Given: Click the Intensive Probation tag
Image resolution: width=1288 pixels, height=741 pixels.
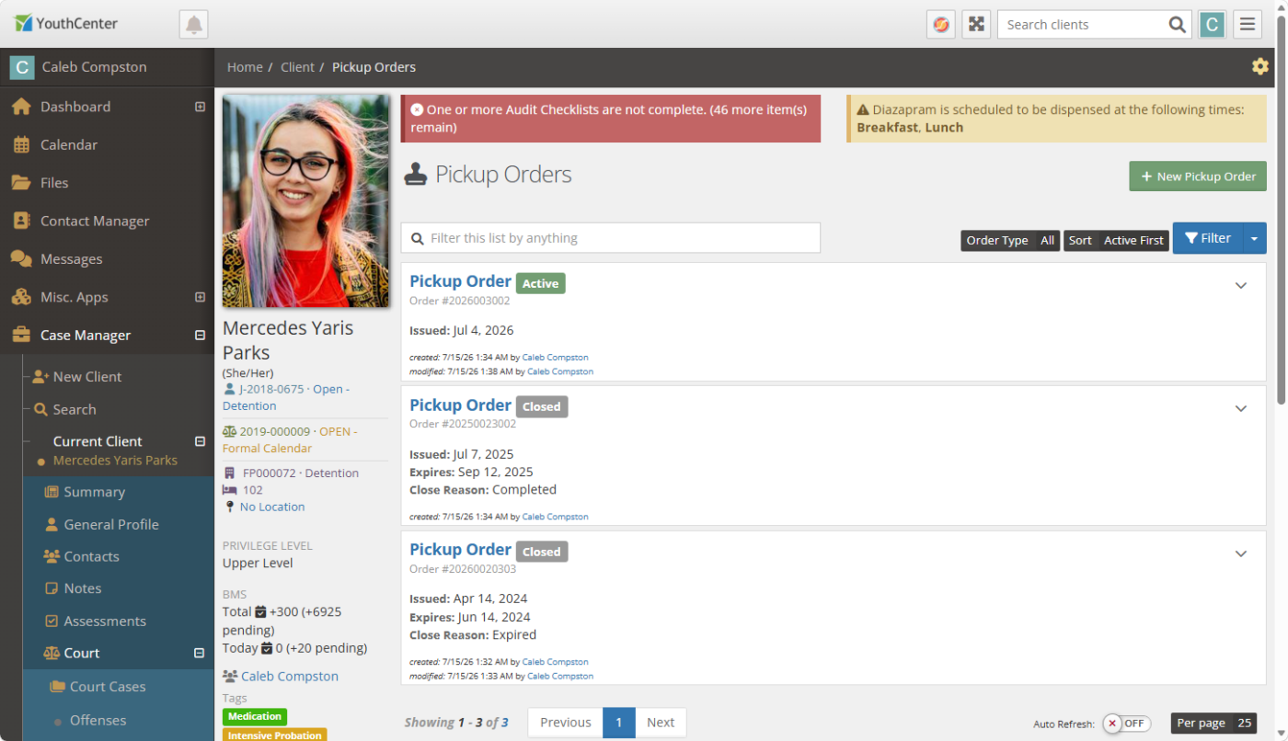Looking at the screenshot, I should tap(274, 735).
